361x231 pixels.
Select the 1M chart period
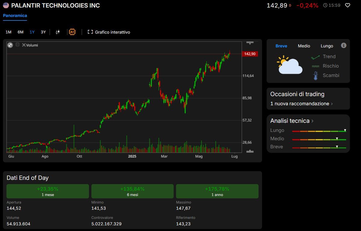click(x=8, y=32)
